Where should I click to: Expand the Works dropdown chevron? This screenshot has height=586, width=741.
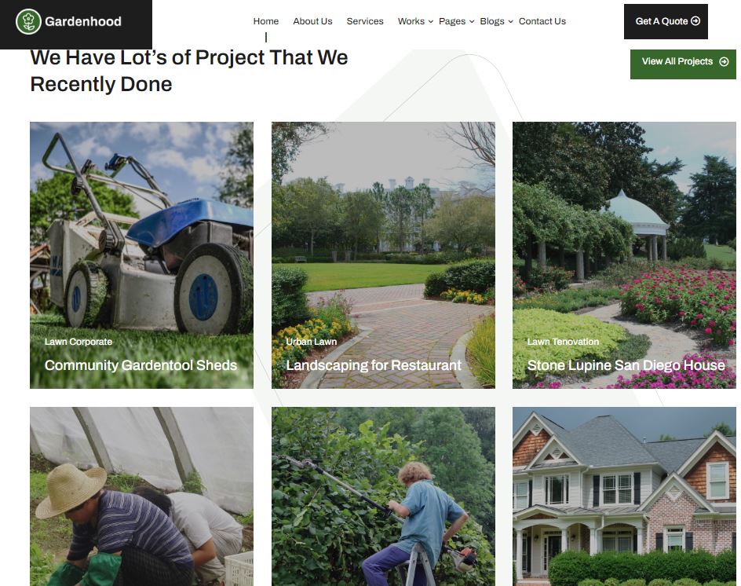pyautogui.click(x=430, y=22)
